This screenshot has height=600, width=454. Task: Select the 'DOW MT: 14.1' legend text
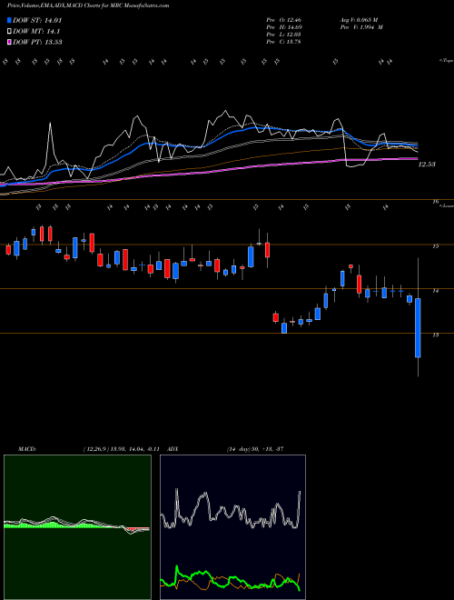(x=36, y=32)
